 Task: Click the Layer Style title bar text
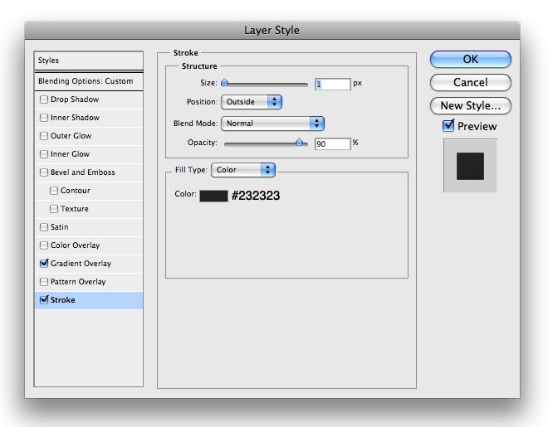pos(272,31)
